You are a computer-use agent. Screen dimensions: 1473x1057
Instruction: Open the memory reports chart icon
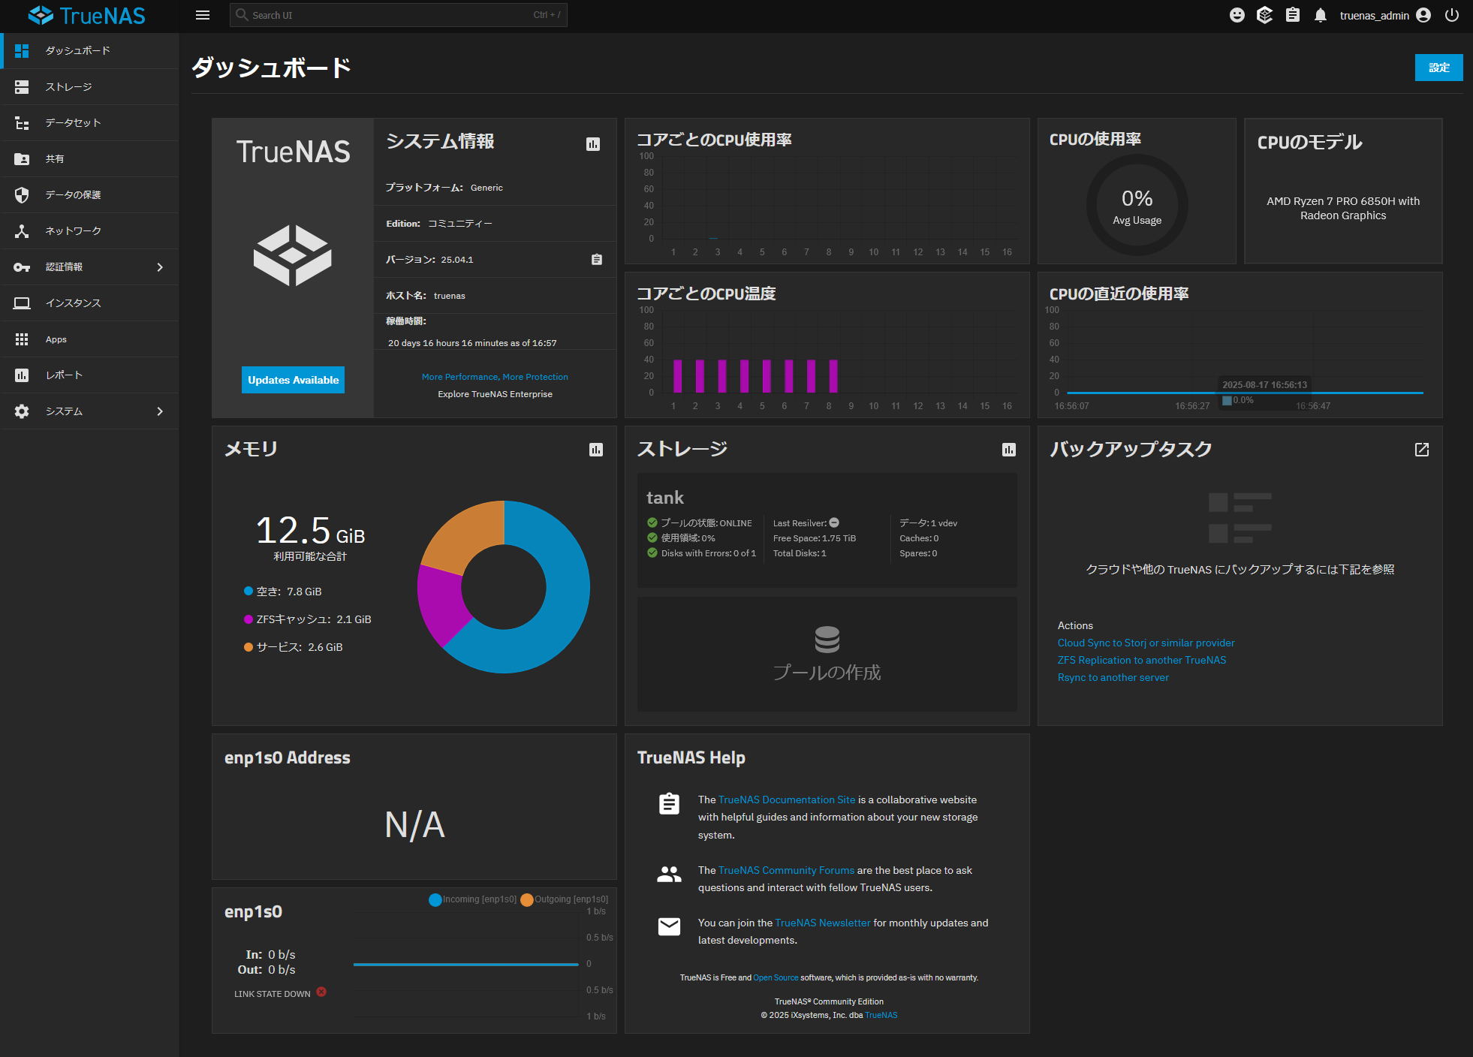click(596, 450)
